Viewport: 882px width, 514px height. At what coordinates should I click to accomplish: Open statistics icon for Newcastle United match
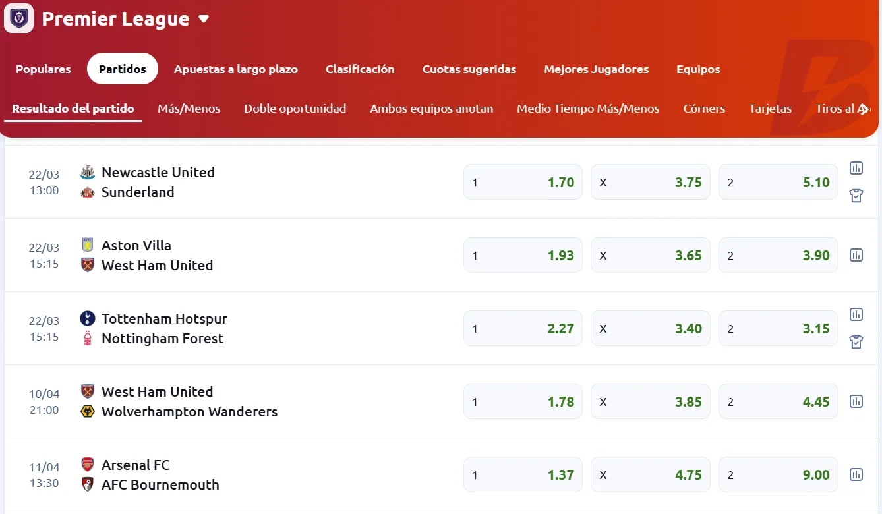coord(856,168)
